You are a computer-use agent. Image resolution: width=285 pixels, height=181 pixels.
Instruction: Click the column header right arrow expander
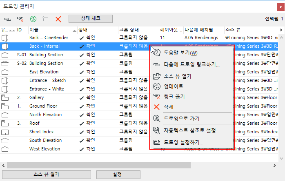pos(281,30)
